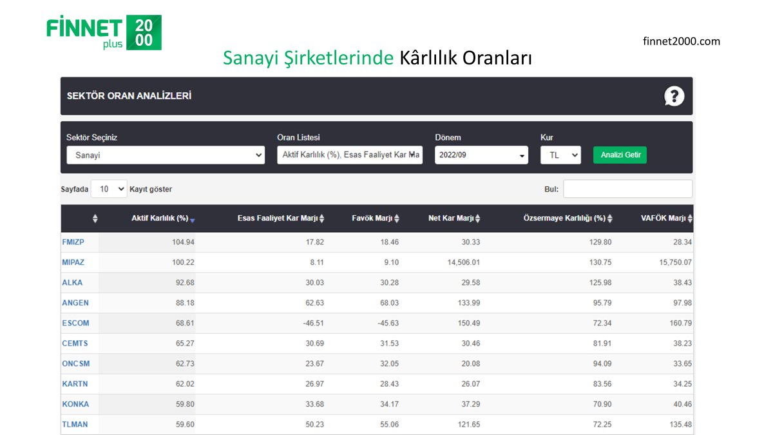The width and height of the screenshot is (773, 435).
Task: Open the Sektör Seçiniz dropdown showing Sanayi
Action: tap(166, 155)
